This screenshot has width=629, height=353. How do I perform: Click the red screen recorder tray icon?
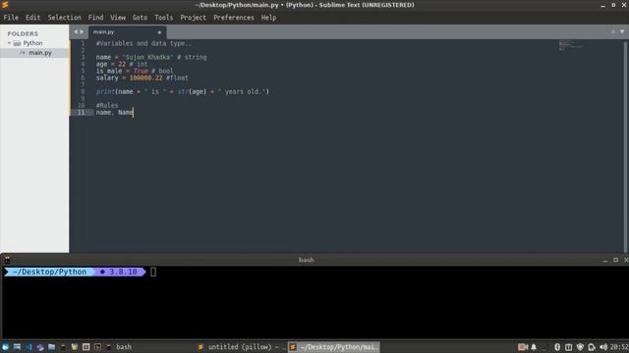click(x=522, y=347)
